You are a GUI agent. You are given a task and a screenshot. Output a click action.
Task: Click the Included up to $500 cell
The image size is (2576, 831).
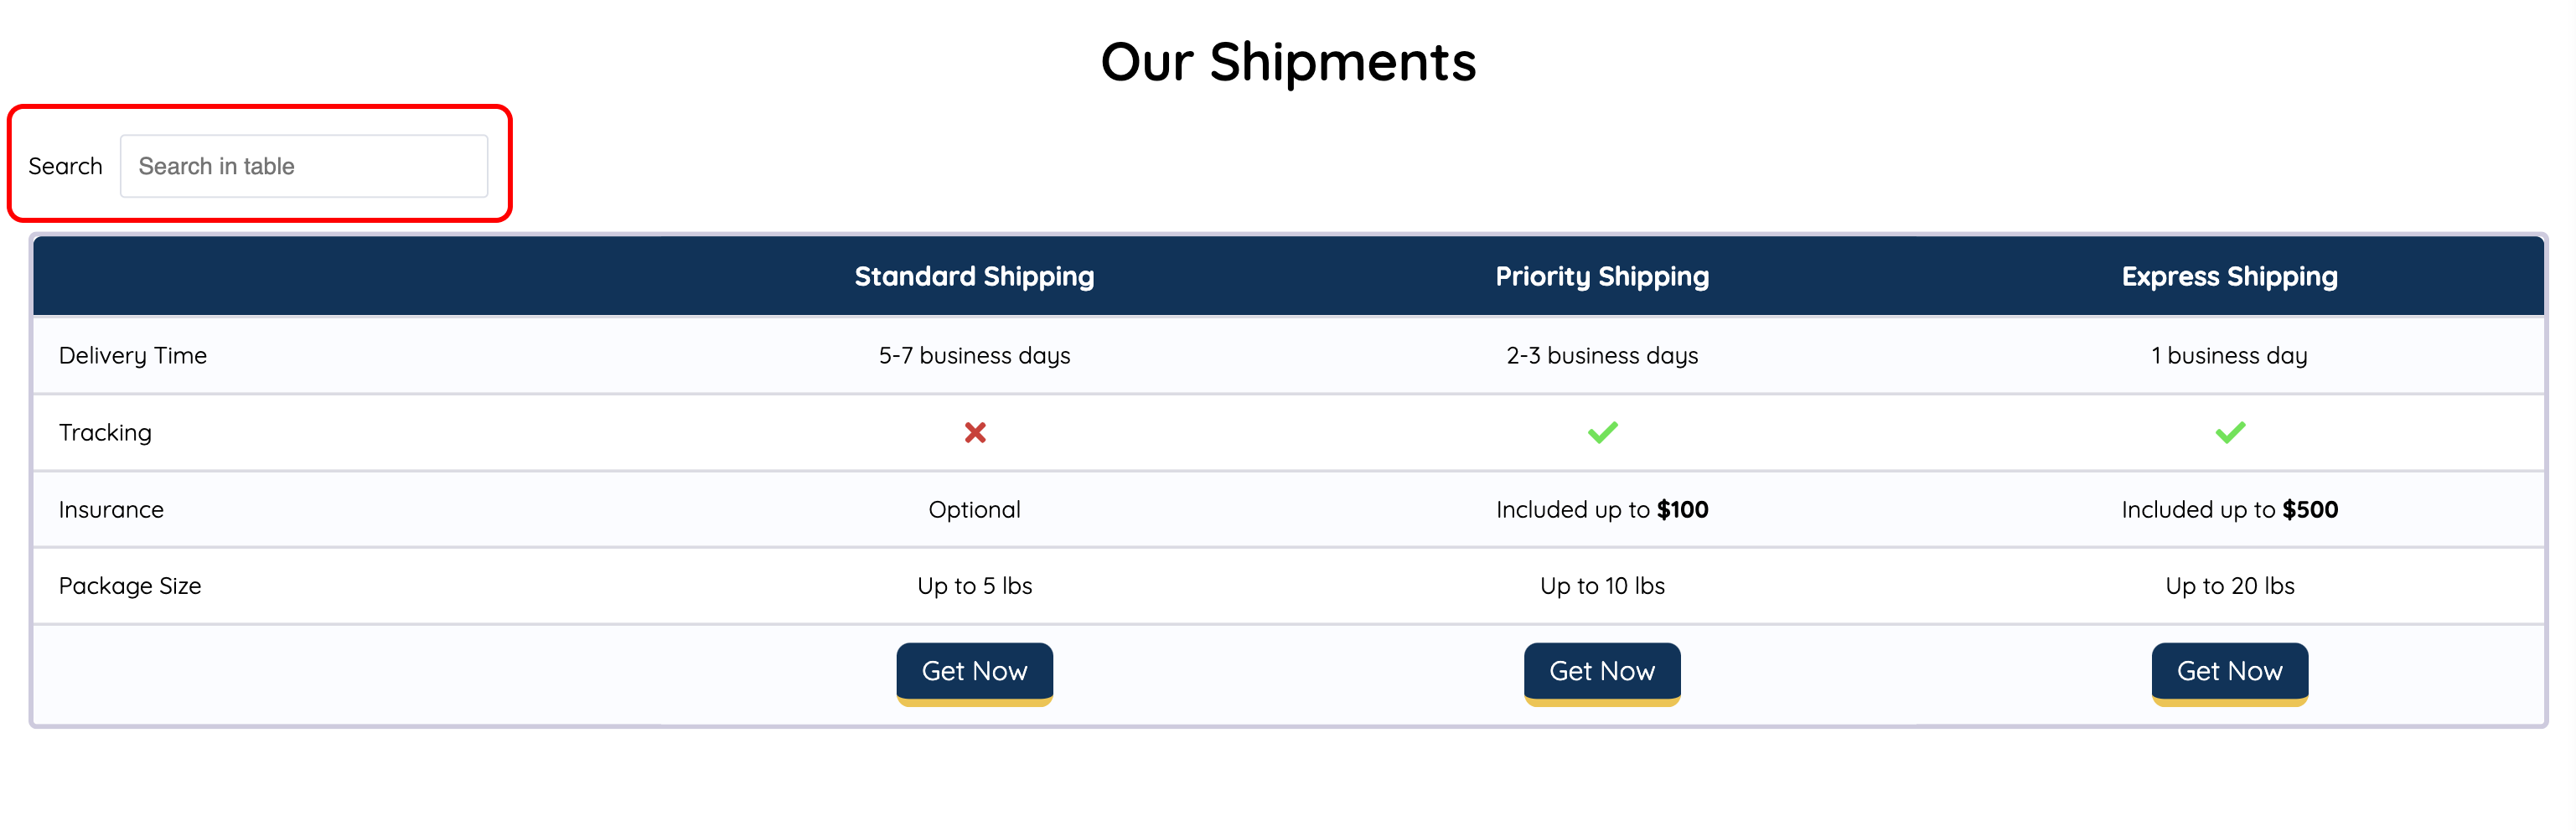pyautogui.click(x=2229, y=509)
